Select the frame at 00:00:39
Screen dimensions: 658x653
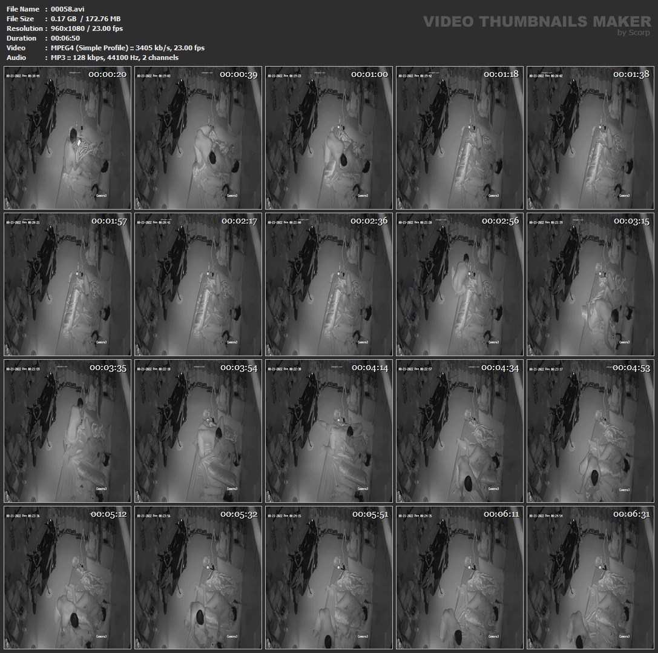198,138
